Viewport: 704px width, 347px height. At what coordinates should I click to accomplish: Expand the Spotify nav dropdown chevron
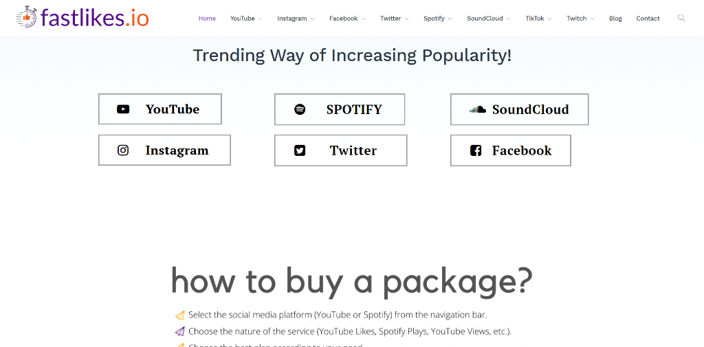pyautogui.click(x=450, y=19)
